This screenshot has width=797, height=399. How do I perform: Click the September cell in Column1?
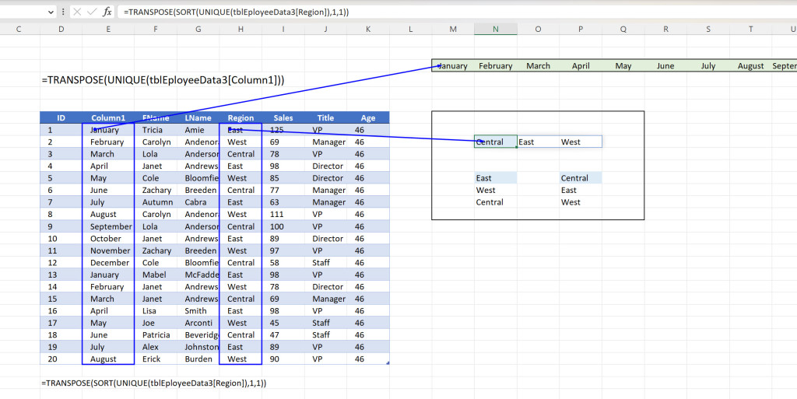click(108, 226)
